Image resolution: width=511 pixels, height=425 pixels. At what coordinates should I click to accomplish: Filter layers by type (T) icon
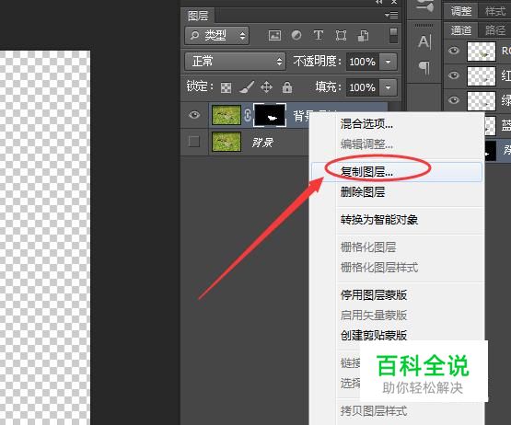tap(318, 35)
